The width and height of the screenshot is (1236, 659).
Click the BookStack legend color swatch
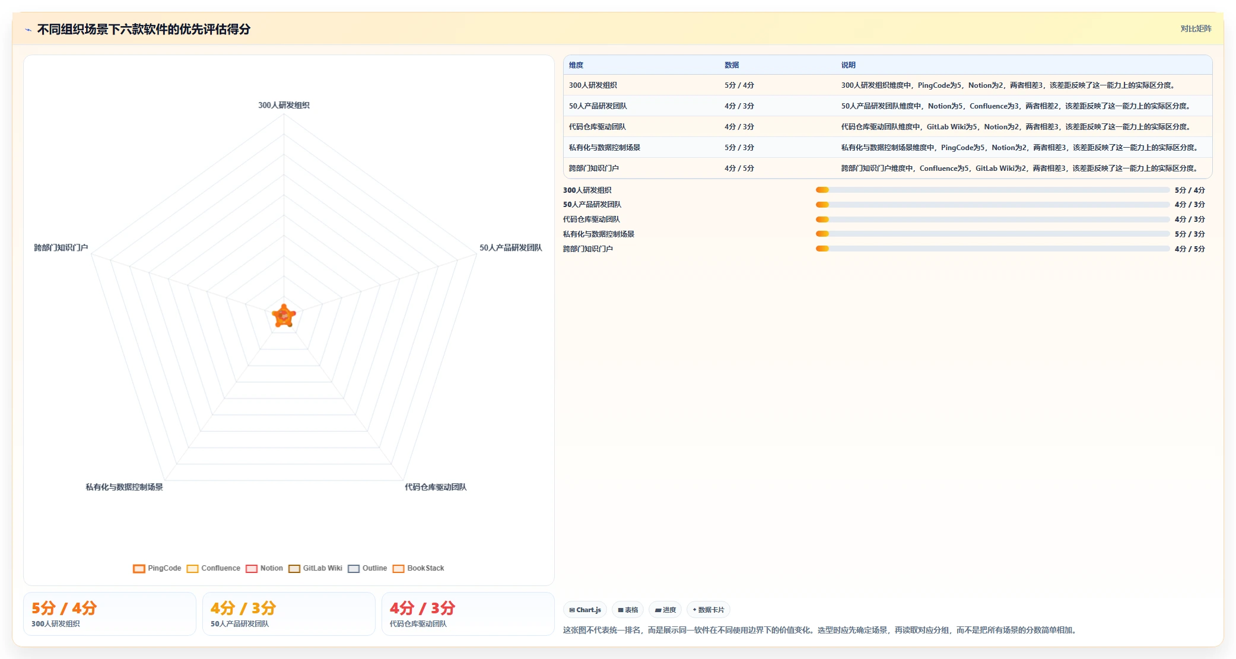399,569
